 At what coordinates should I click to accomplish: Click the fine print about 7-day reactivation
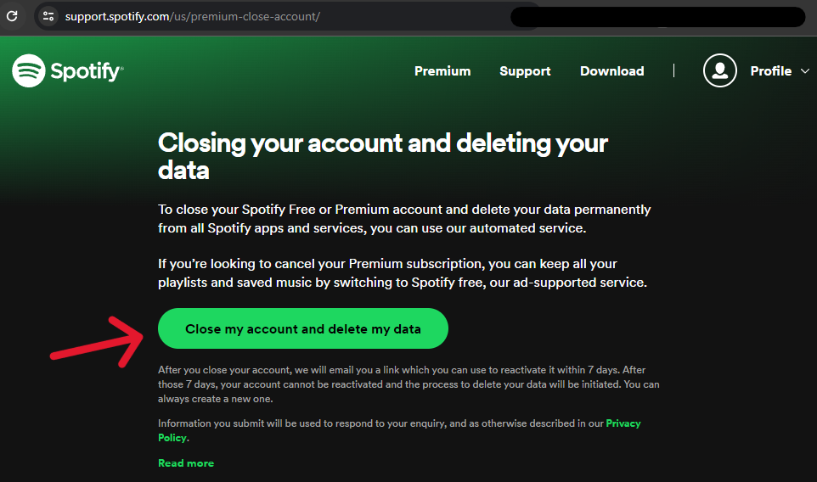click(408, 384)
